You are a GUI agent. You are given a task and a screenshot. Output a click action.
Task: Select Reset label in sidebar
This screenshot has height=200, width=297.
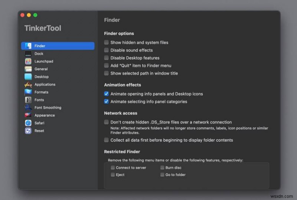click(x=39, y=131)
